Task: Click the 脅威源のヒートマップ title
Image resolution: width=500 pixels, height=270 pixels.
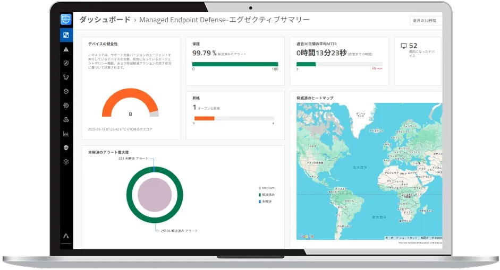Action: [x=315, y=98]
